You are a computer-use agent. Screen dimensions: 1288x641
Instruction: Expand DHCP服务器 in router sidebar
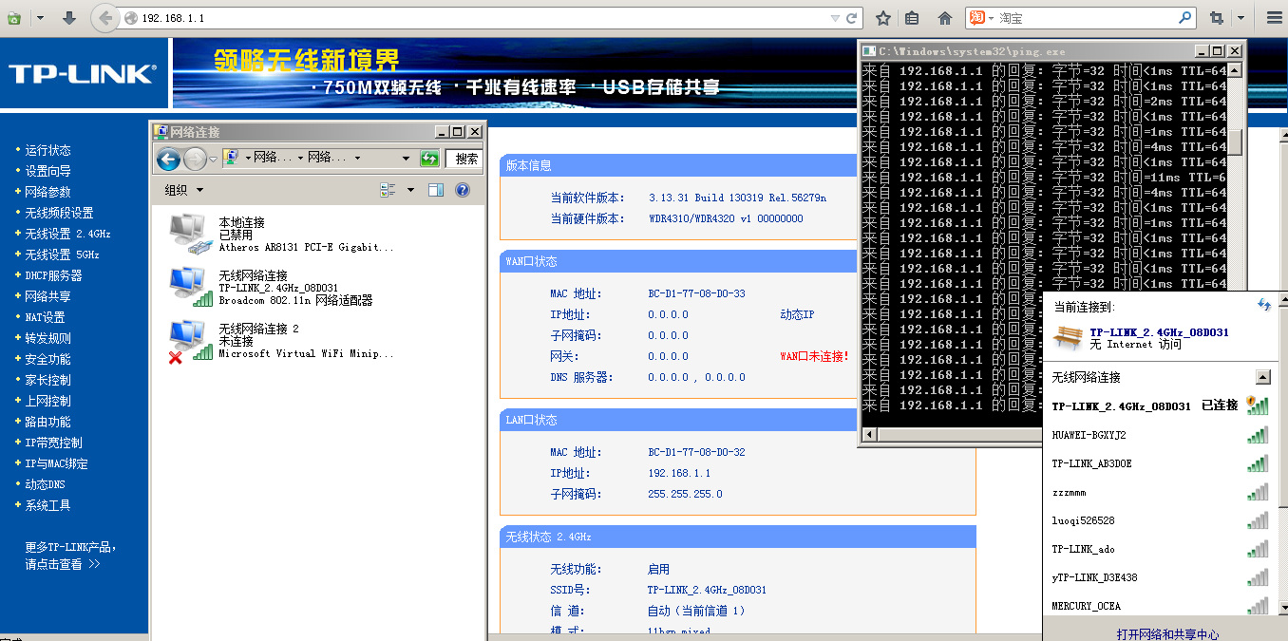(53, 275)
